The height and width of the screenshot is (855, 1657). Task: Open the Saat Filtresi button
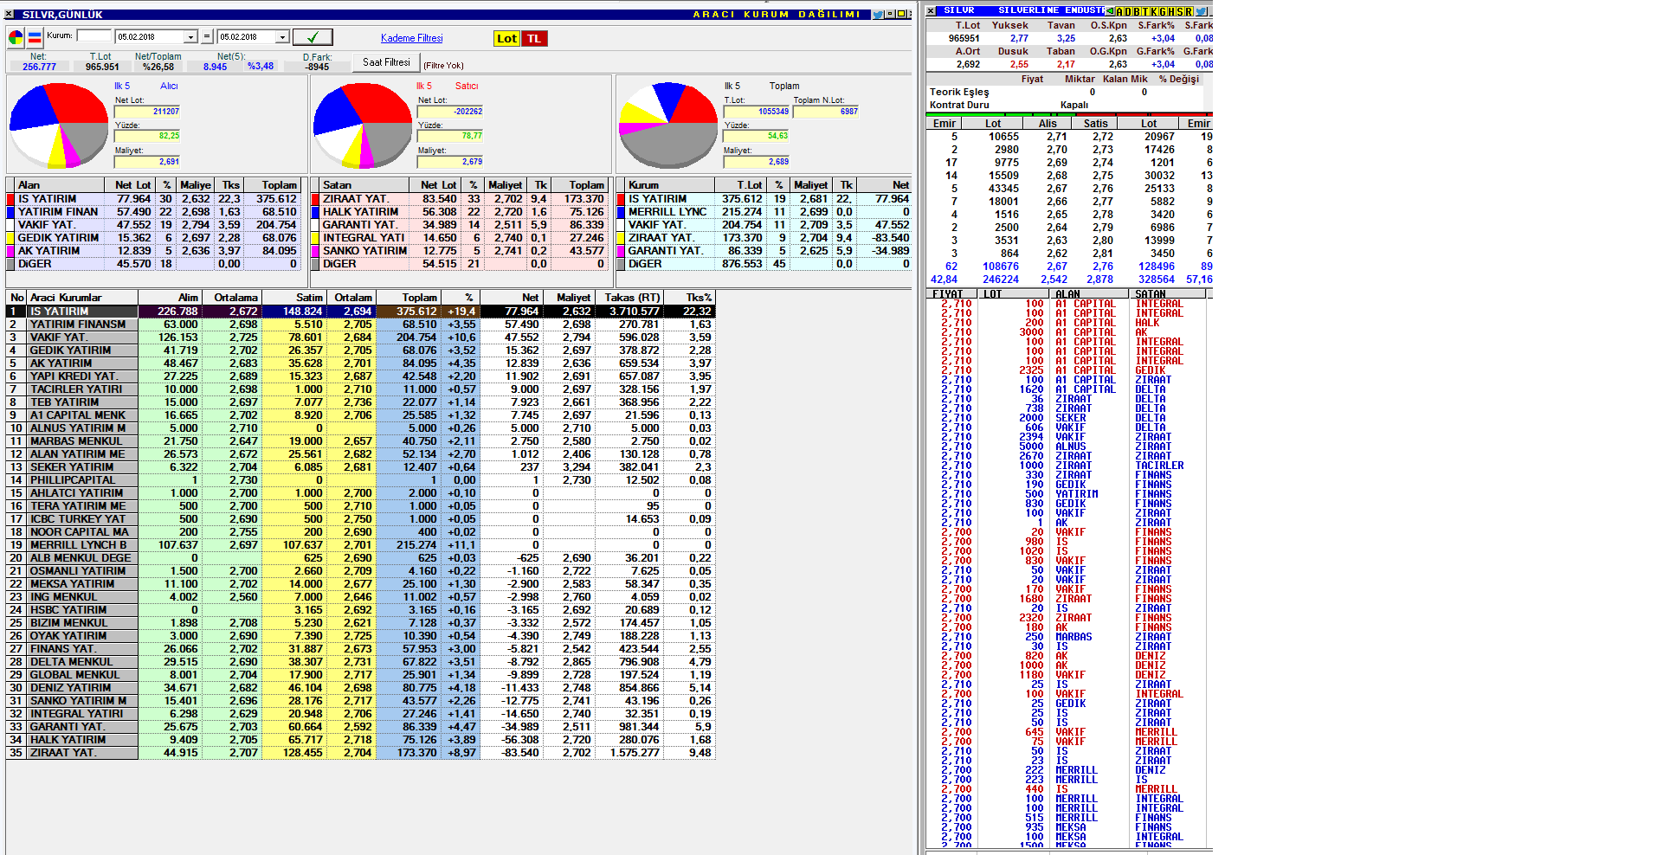pyautogui.click(x=386, y=62)
